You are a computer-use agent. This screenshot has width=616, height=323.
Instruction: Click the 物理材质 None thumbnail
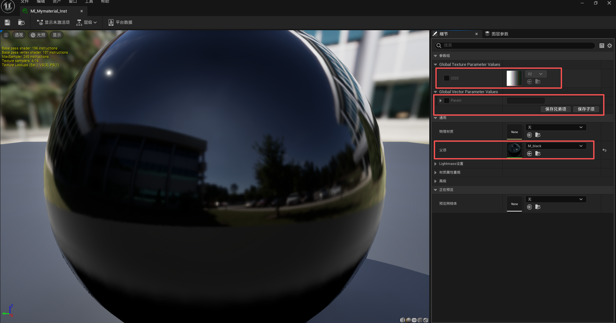514,132
